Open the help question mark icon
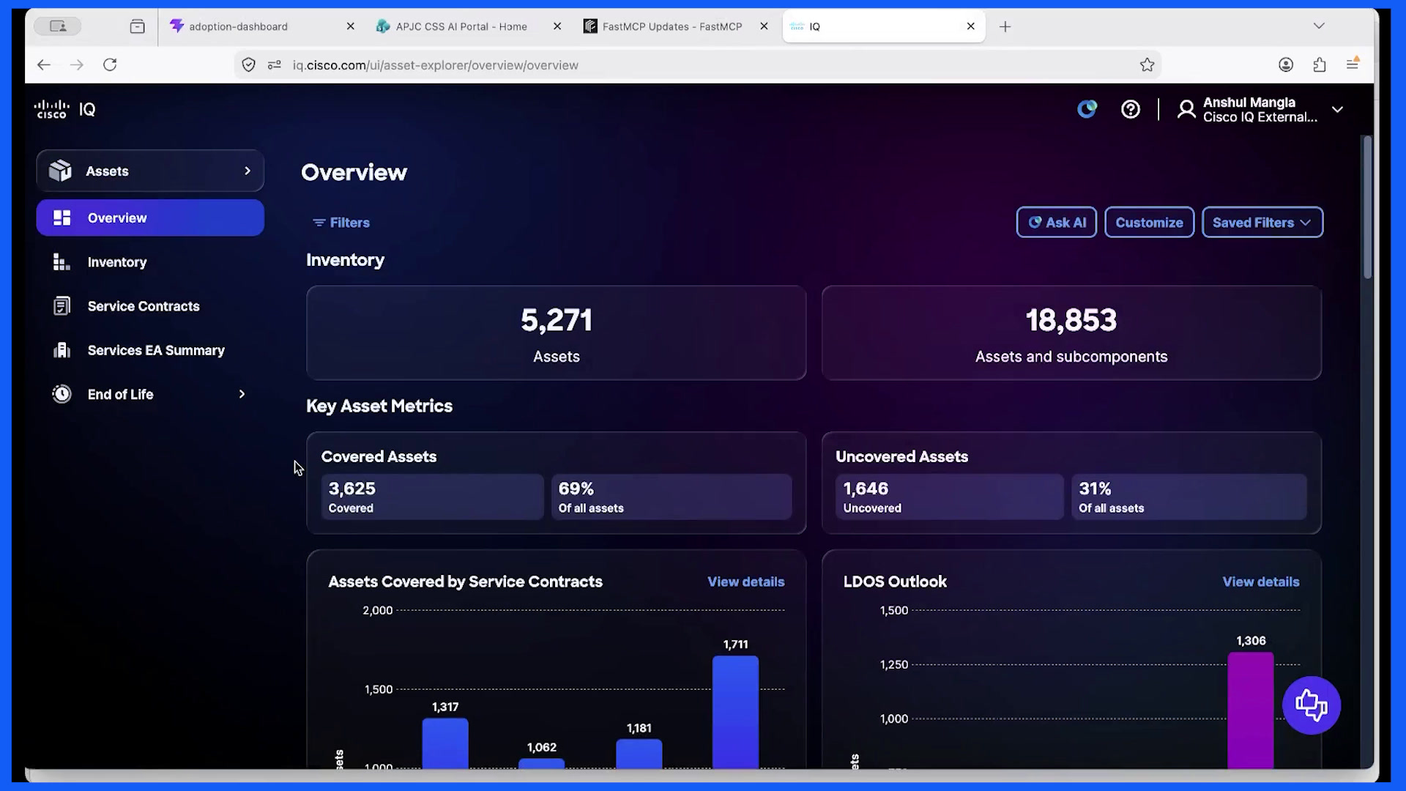This screenshot has height=791, width=1406. [x=1131, y=109]
